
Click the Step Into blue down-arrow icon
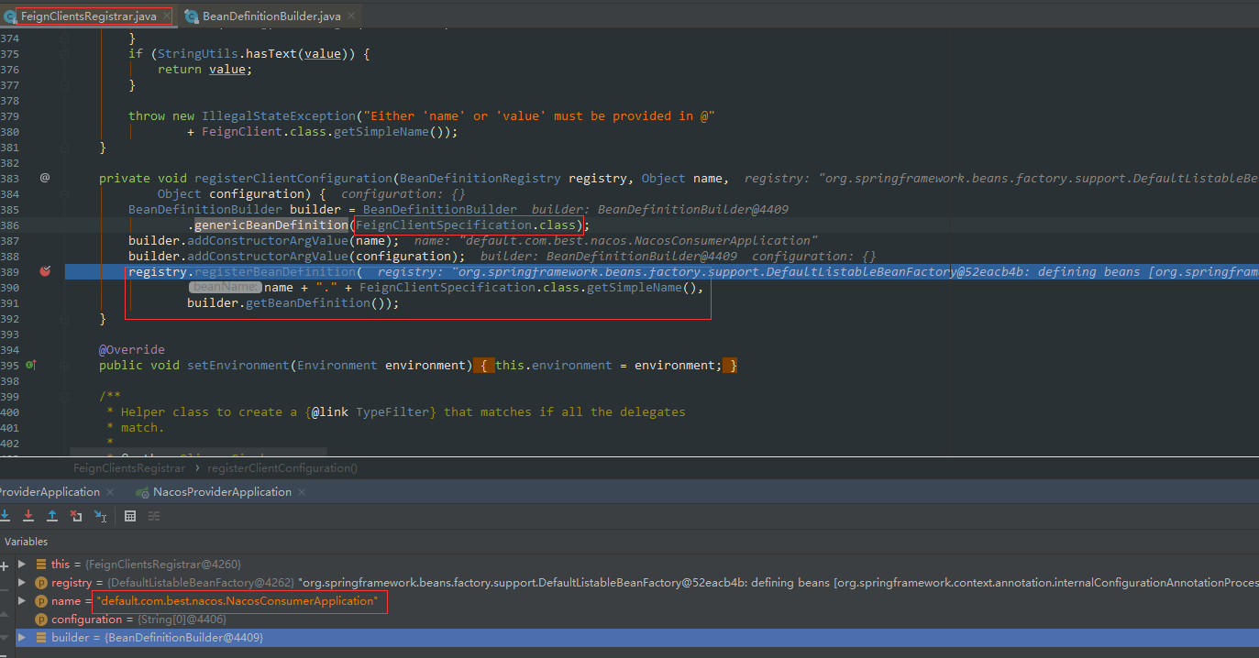[x=5, y=516]
